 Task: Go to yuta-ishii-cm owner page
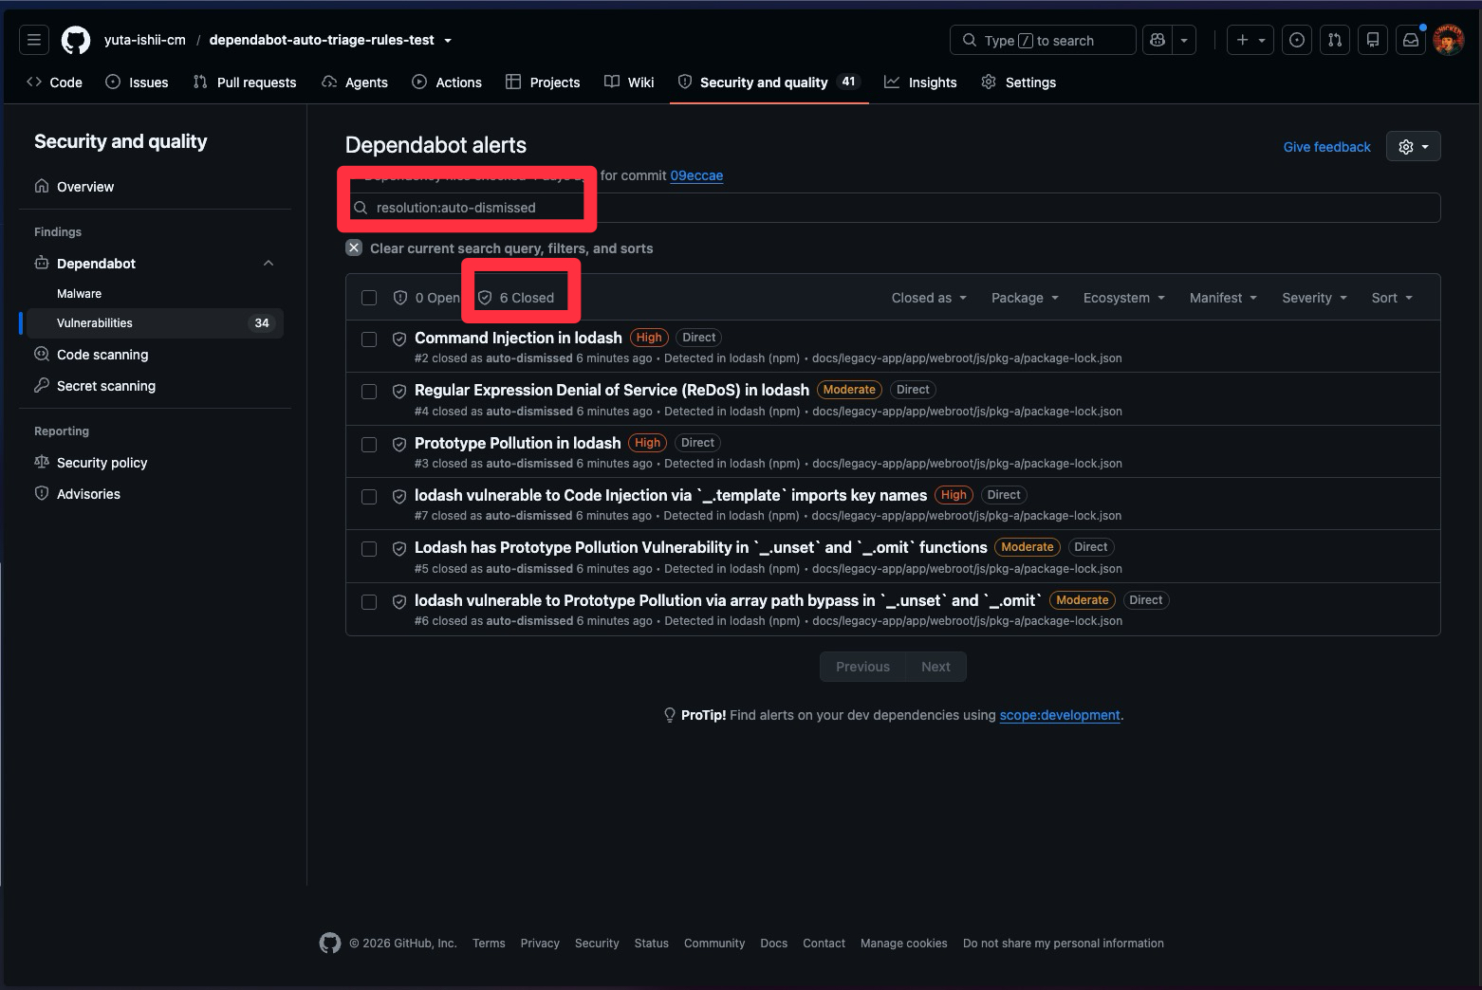pyautogui.click(x=145, y=40)
